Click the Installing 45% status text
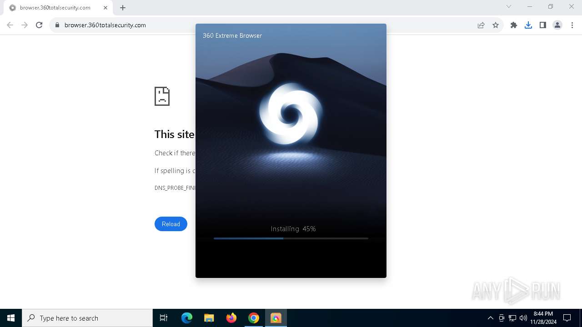This screenshot has width=582, height=327. (x=293, y=229)
